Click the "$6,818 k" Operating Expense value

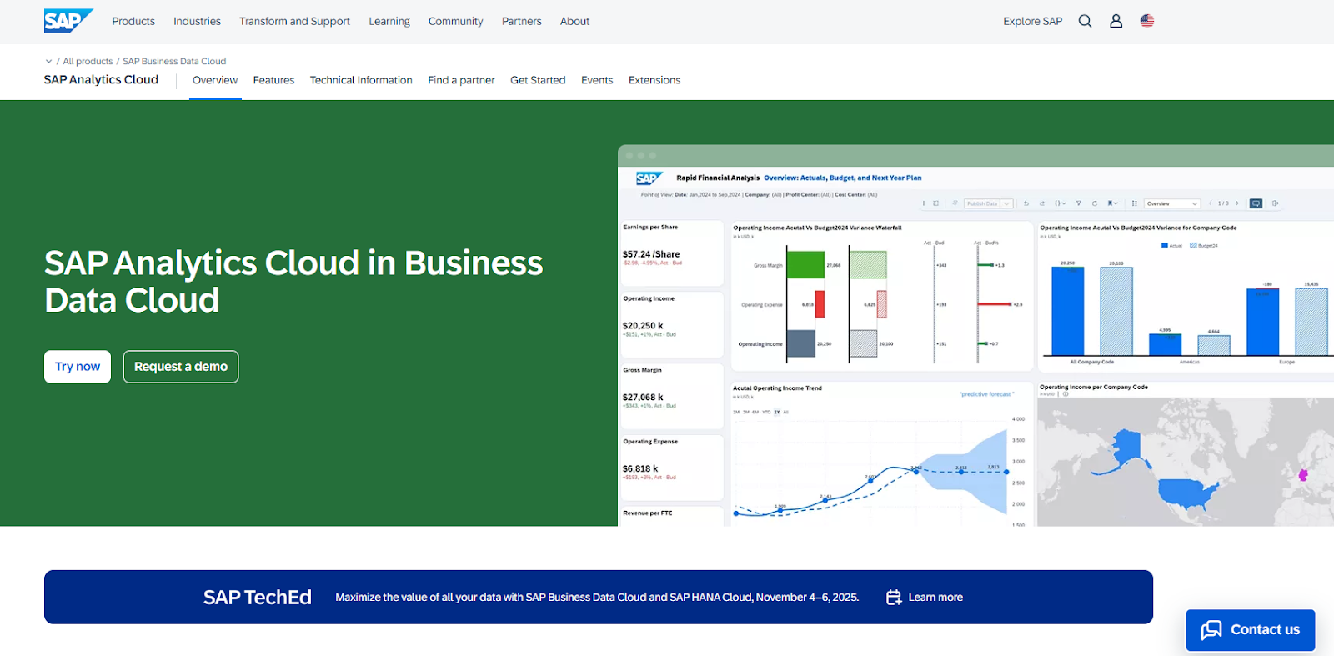[640, 469]
